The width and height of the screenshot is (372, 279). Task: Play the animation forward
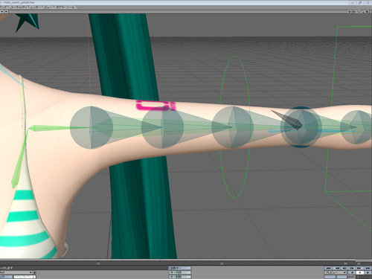tap(368, 272)
